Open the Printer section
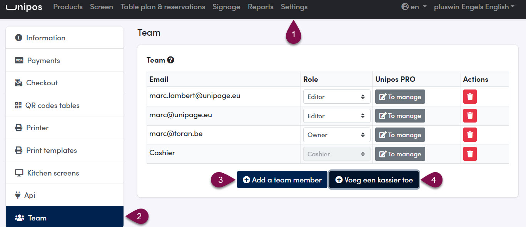This screenshot has width=526, height=227. click(x=65, y=128)
